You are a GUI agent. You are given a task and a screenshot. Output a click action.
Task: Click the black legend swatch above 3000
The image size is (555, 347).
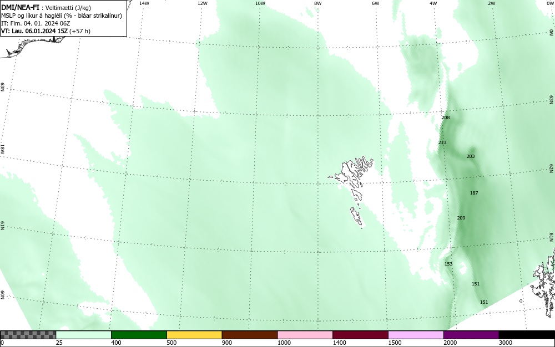[x=527, y=335]
